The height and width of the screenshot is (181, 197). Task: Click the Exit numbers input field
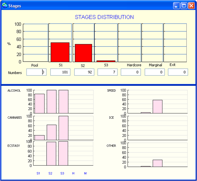point(178,72)
